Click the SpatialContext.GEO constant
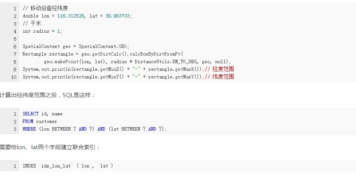356x177 pixels. (x=103, y=46)
